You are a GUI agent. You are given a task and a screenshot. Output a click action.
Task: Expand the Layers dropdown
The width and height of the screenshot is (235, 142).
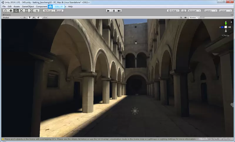(x=211, y=11)
